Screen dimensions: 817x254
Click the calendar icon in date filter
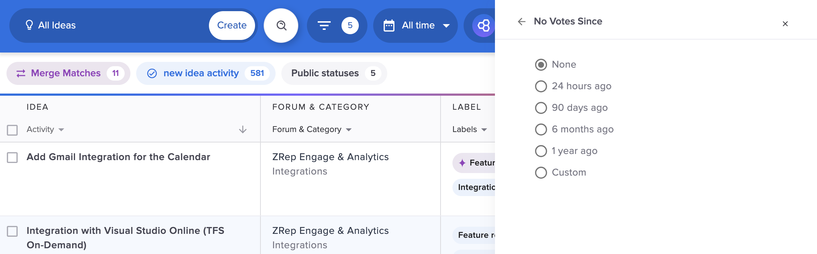coord(389,26)
